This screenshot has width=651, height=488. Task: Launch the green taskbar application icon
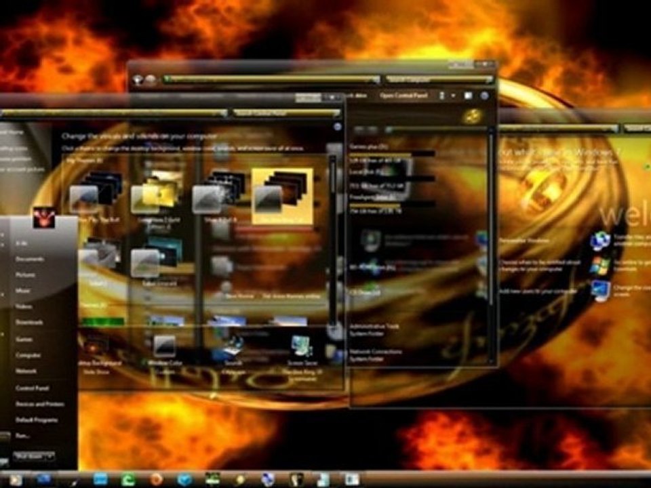[x=128, y=480]
